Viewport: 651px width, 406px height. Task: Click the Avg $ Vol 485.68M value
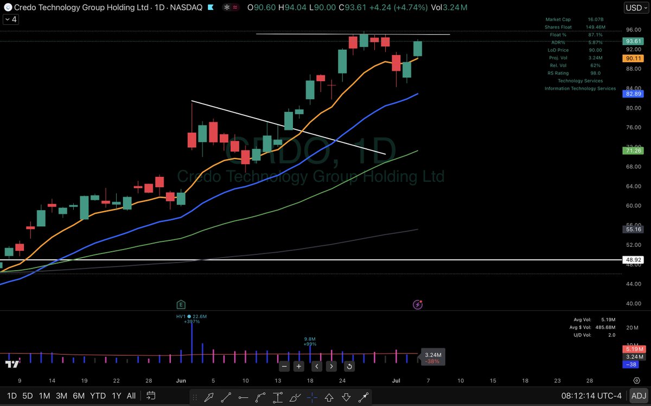point(606,327)
